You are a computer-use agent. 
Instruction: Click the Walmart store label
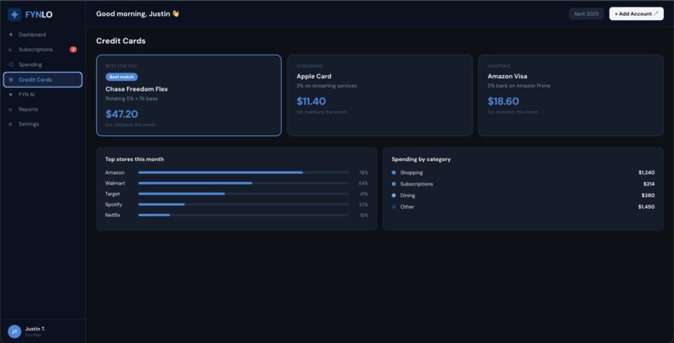point(115,183)
